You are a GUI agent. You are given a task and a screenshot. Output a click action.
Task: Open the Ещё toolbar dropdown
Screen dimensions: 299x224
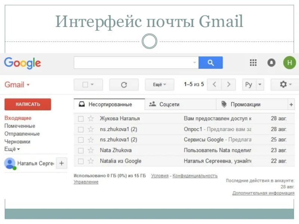click(x=160, y=85)
